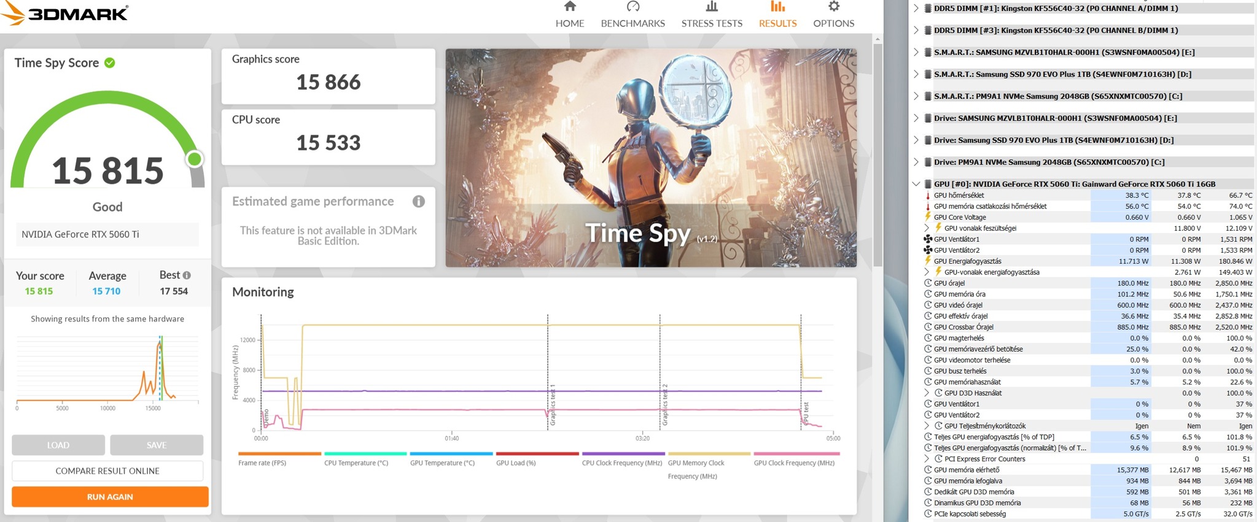Image resolution: width=1257 pixels, height=522 pixels.
Task: Toggle Frame rate (FPS) legend in Monitoring
Action: coord(279,459)
